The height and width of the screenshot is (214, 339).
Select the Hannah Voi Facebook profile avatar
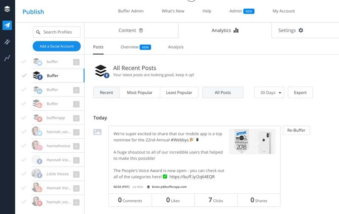[x=37, y=159]
